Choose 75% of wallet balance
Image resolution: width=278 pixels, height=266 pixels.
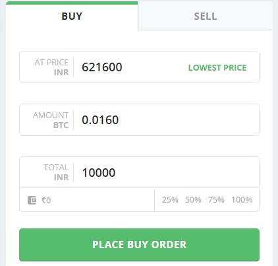coord(216,200)
